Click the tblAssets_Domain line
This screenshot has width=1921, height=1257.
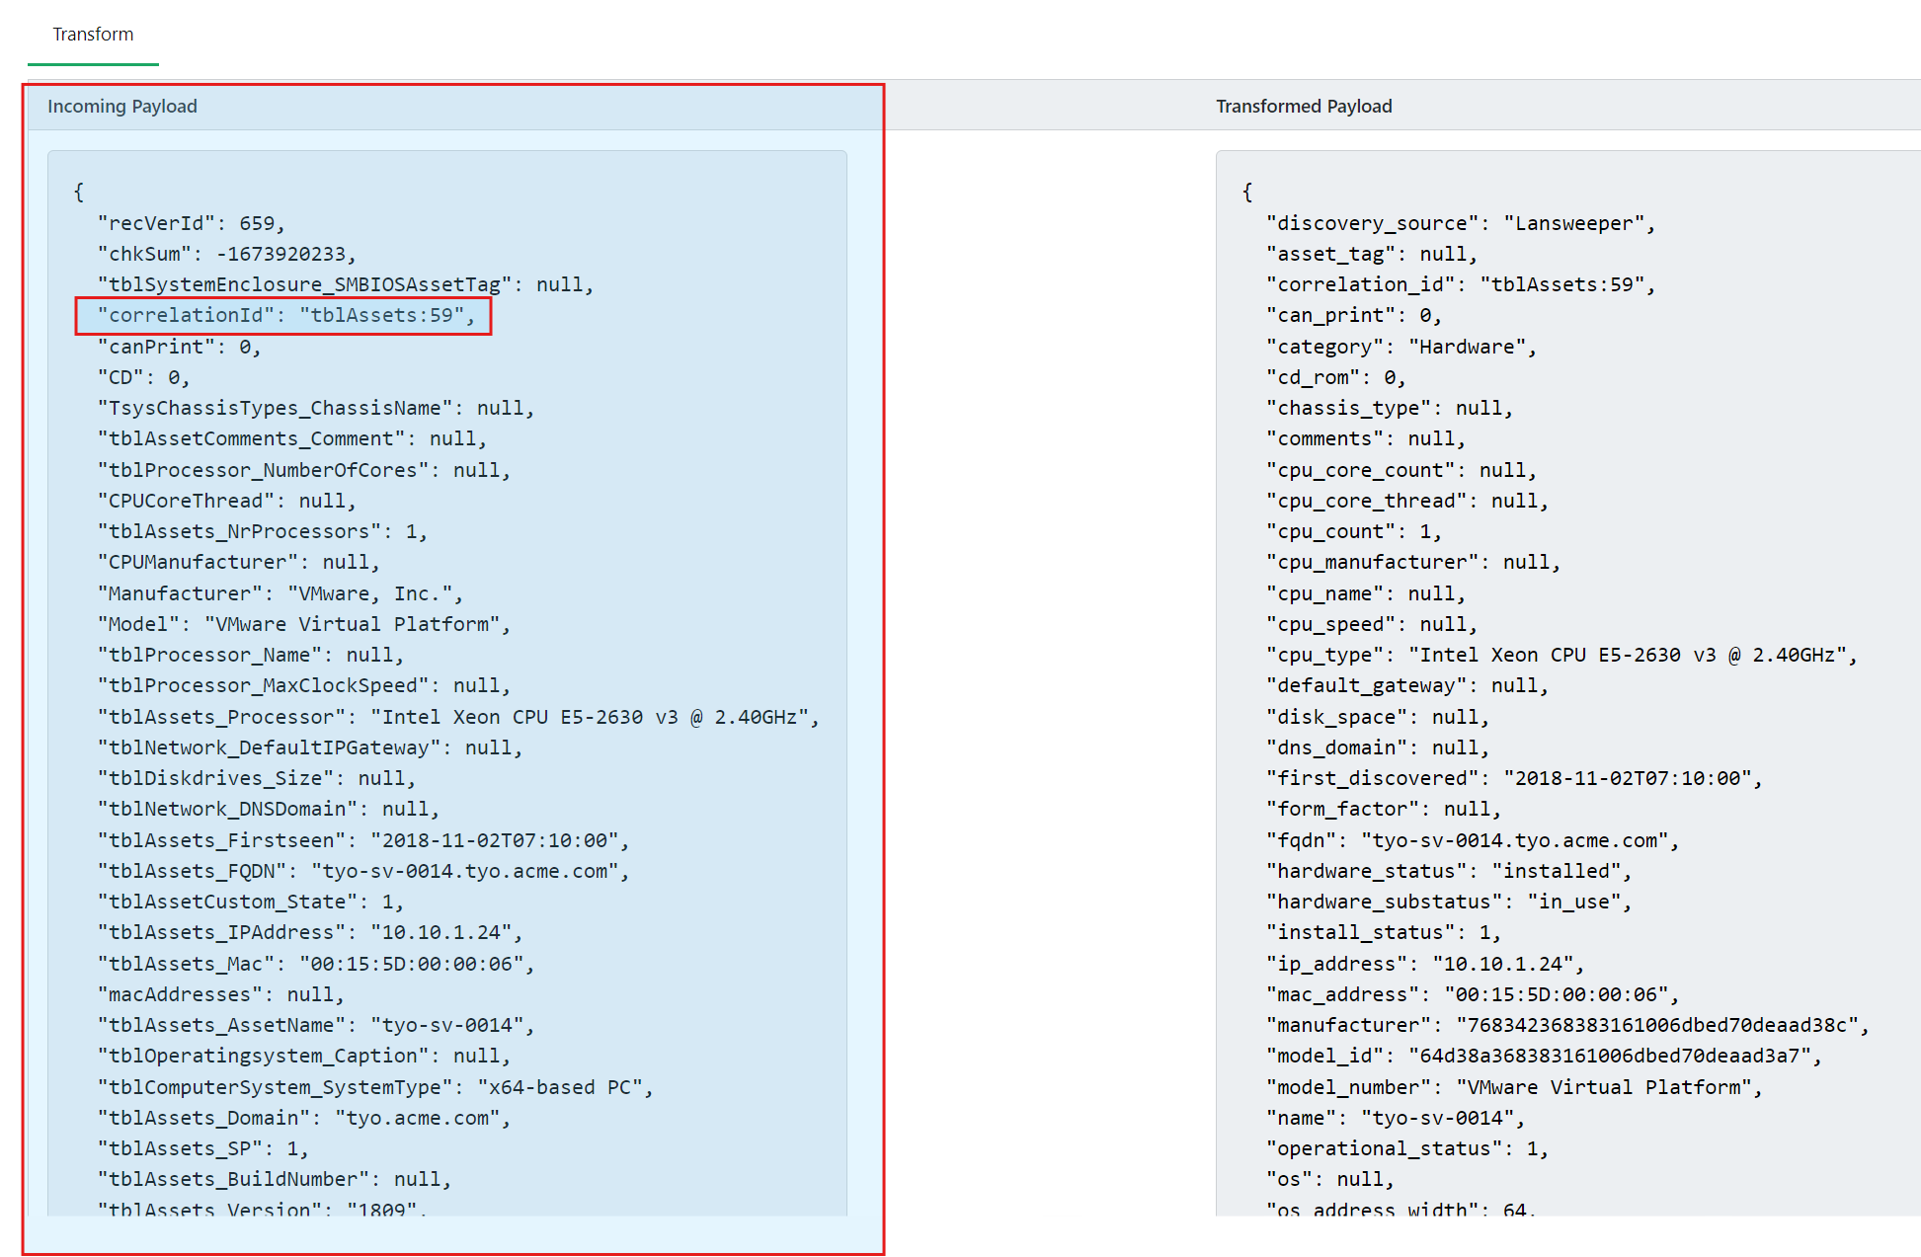[x=304, y=1118]
